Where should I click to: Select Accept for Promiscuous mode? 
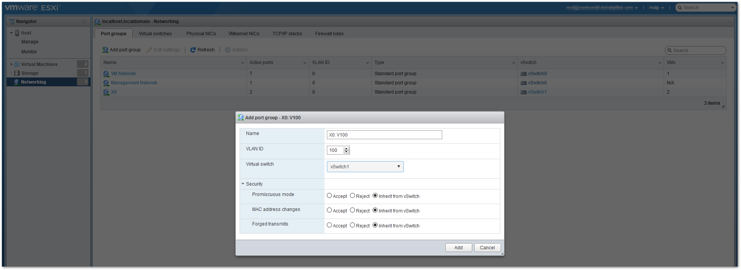pos(329,196)
